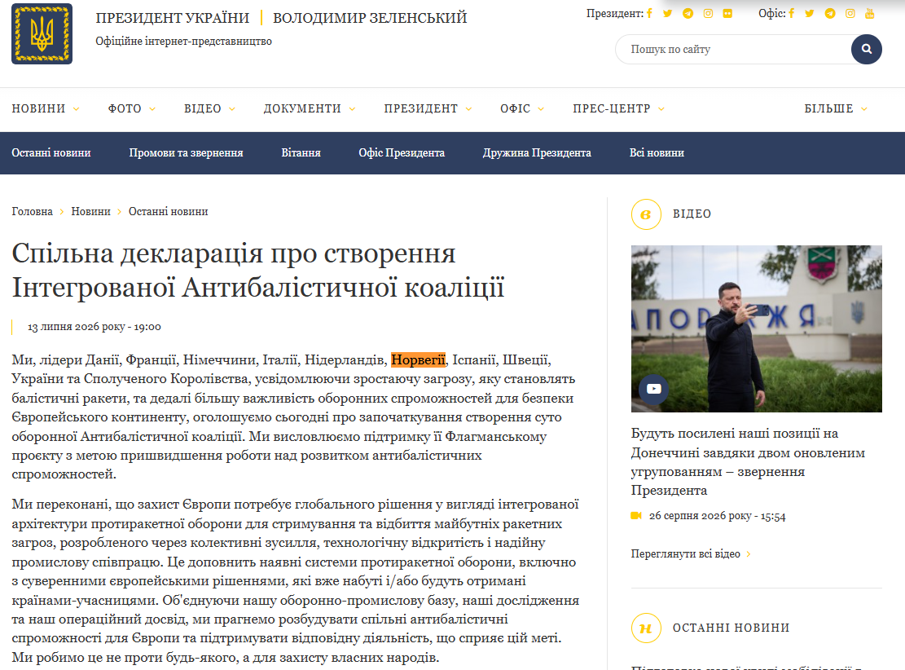Expand the Більше menu chevron
The width and height of the screenshot is (905, 670).
[864, 109]
